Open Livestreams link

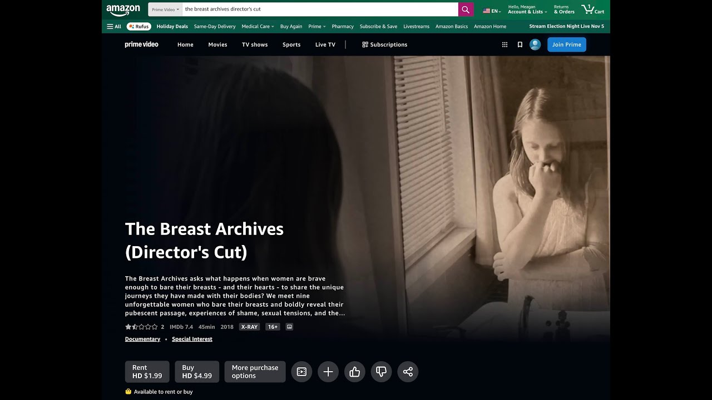click(416, 26)
